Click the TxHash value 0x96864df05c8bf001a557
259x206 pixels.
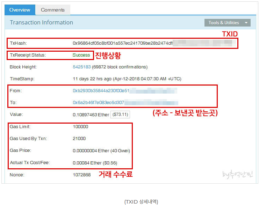click(x=123, y=43)
